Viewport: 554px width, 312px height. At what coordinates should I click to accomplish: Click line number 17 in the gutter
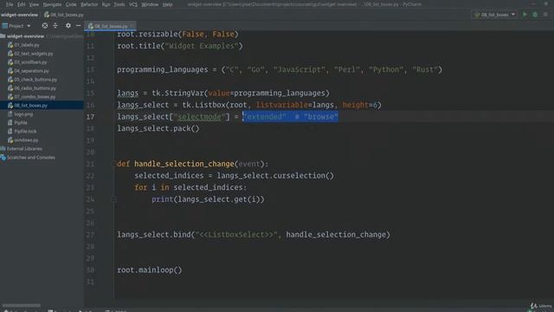click(90, 117)
